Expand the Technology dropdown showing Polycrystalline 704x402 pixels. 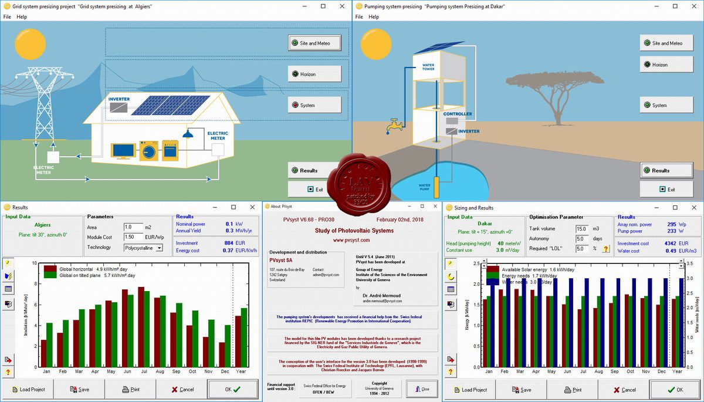(159, 248)
